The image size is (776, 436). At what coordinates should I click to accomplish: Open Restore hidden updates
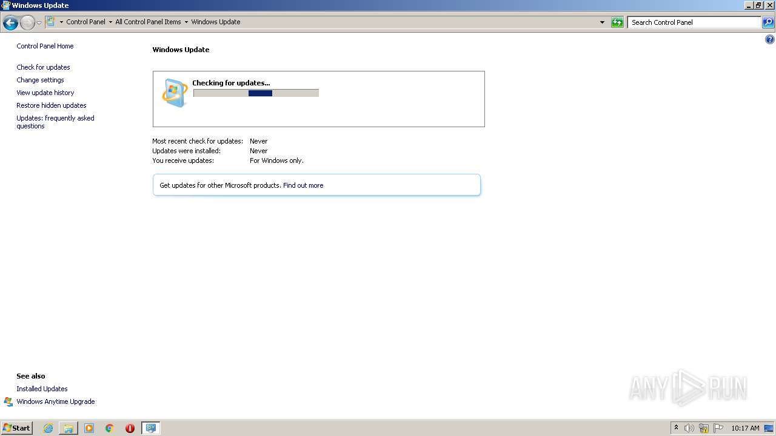52,105
